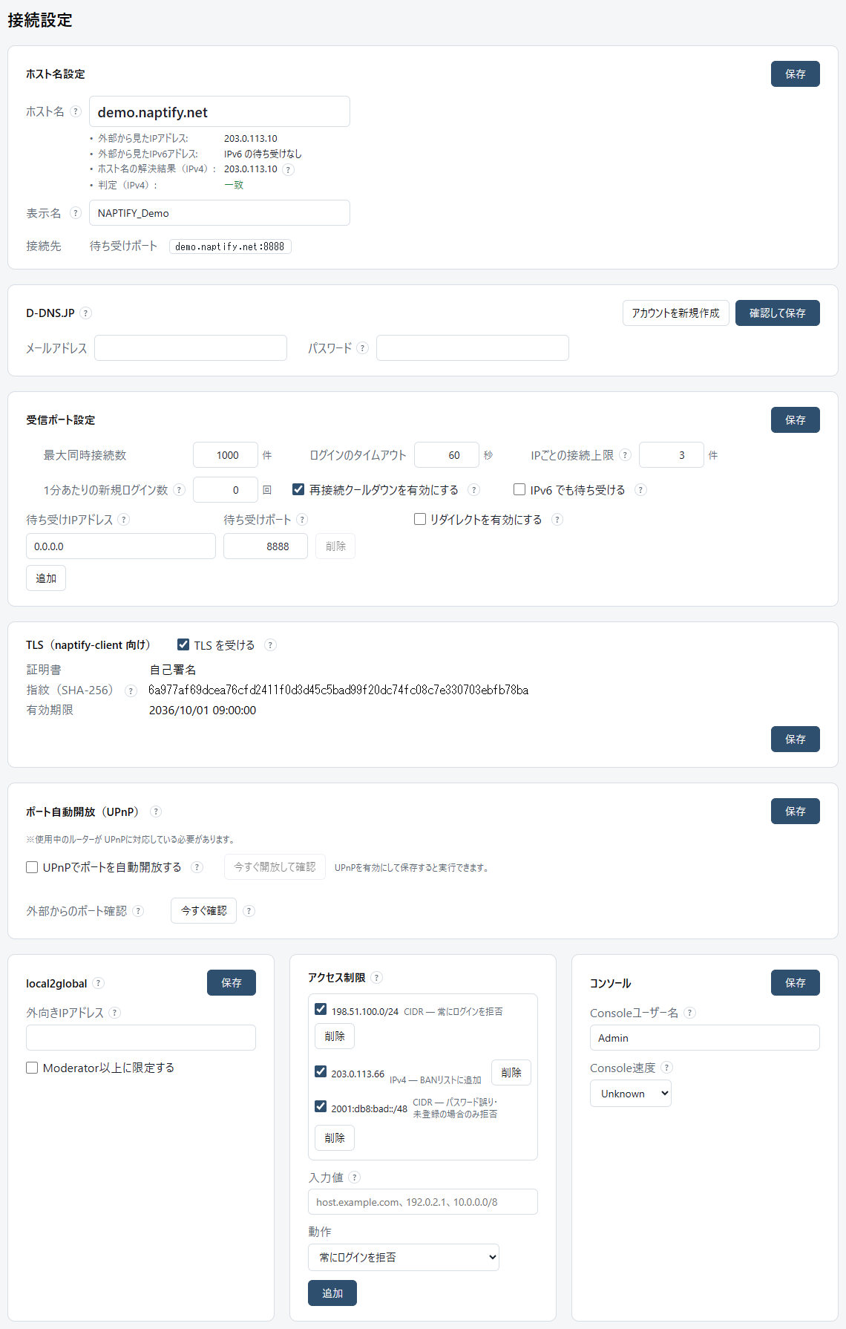The width and height of the screenshot is (846, 1329).
Task: Check Moderator以上に限定する
Action: pyautogui.click(x=32, y=1068)
